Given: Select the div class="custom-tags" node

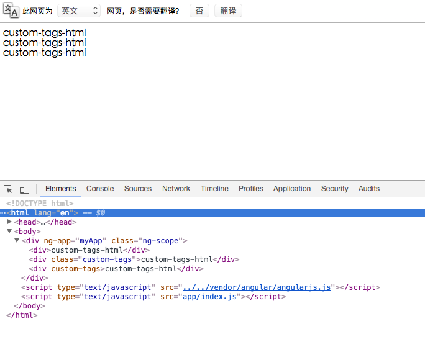Looking at the screenshot, I should pos(134,259).
